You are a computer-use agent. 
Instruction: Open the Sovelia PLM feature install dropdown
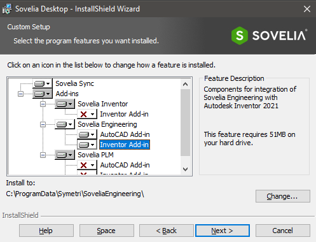[x=65, y=155]
